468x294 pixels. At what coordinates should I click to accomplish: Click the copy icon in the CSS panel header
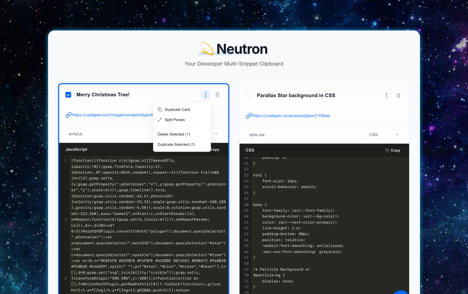click(387, 150)
